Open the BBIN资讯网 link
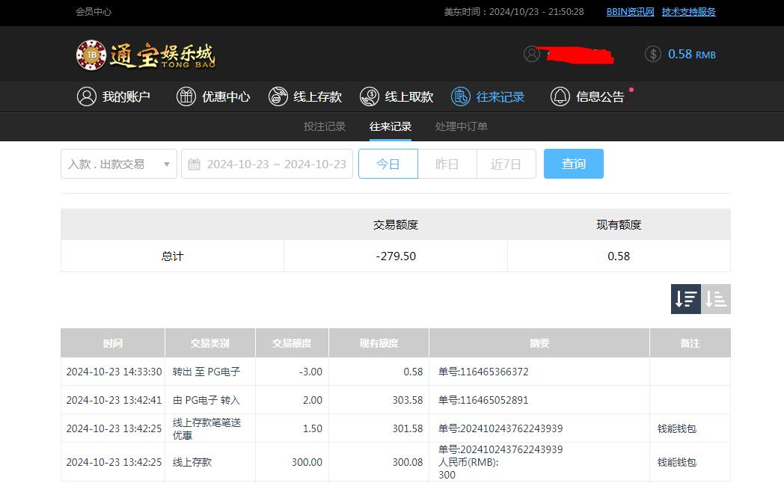Image resolution: width=784 pixels, height=483 pixels. [630, 12]
